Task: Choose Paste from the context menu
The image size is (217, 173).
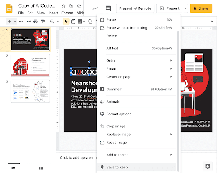Action: click(x=136, y=20)
